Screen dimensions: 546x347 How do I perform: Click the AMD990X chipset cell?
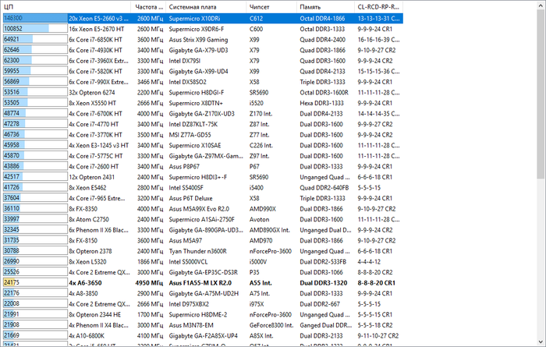263,208
